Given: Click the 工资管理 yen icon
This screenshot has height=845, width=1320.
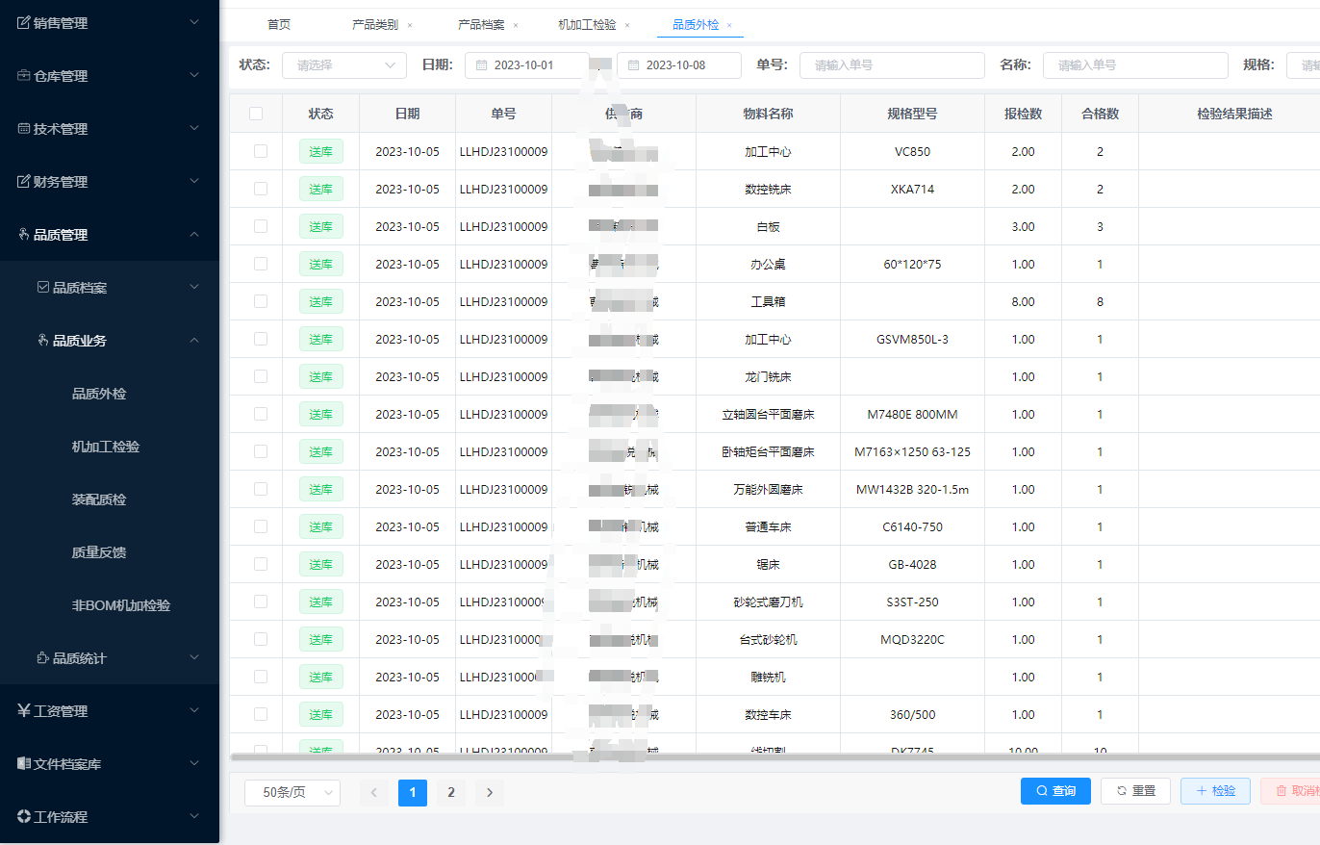Looking at the screenshot, I should pos(24,710).
